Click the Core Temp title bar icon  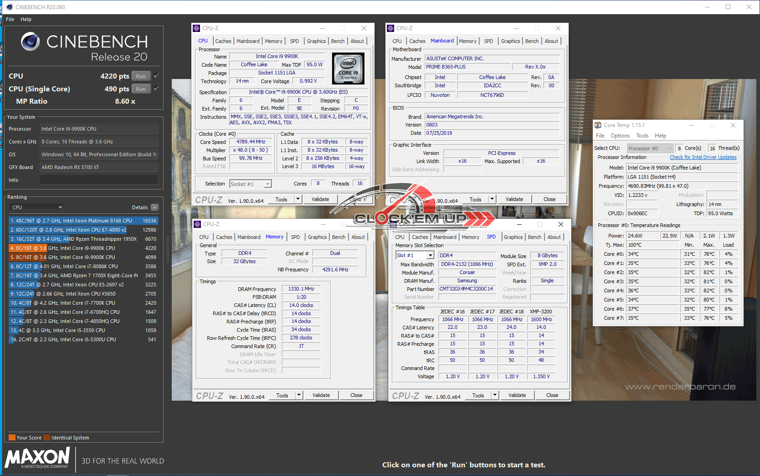(598, 125)
